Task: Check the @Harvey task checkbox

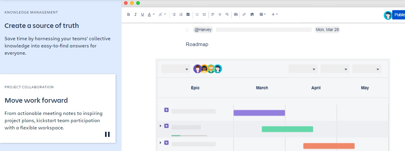Action: click(x=187, y=30)
